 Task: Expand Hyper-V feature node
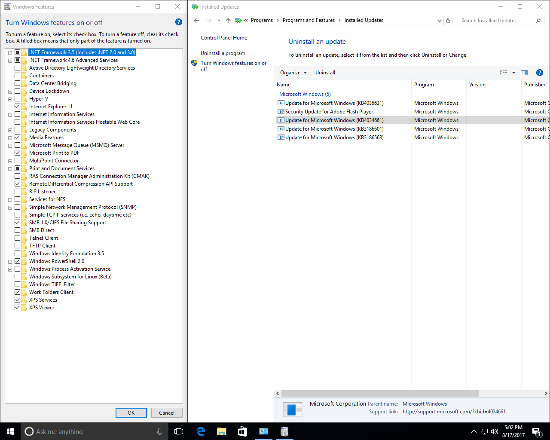pyautogui.click(x=10, y=99)
